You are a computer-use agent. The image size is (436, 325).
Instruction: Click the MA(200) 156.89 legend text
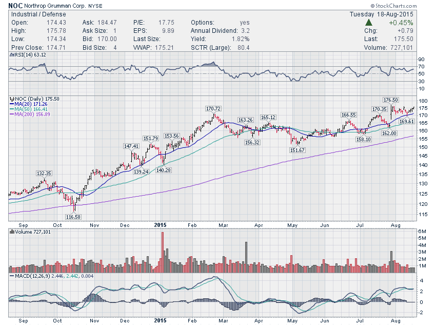tap(32, 114)
